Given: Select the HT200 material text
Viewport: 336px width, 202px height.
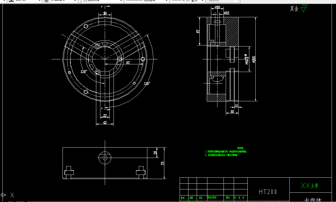Looking at the screenshot, I should coord(268,192).
